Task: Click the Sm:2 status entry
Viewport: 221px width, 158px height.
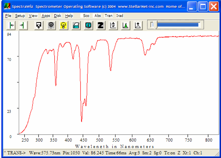Action: pos(147,153)
